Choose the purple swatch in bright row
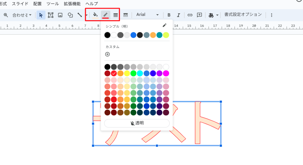The width and height of the screenshot is (303, 165). tap(160, 73)
